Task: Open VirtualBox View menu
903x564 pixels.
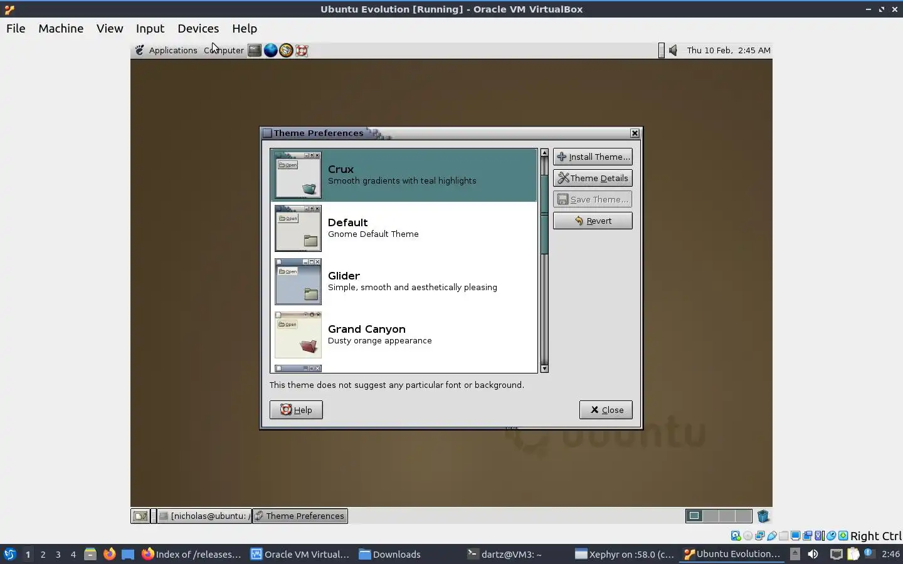Action: click(x=110, y=28)
